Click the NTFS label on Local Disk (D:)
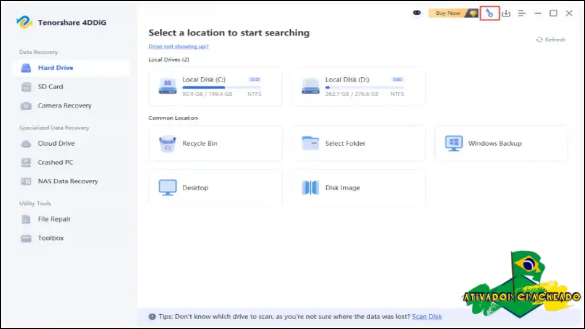The height and width of the screenshot is (329, 585). (398, 94)
